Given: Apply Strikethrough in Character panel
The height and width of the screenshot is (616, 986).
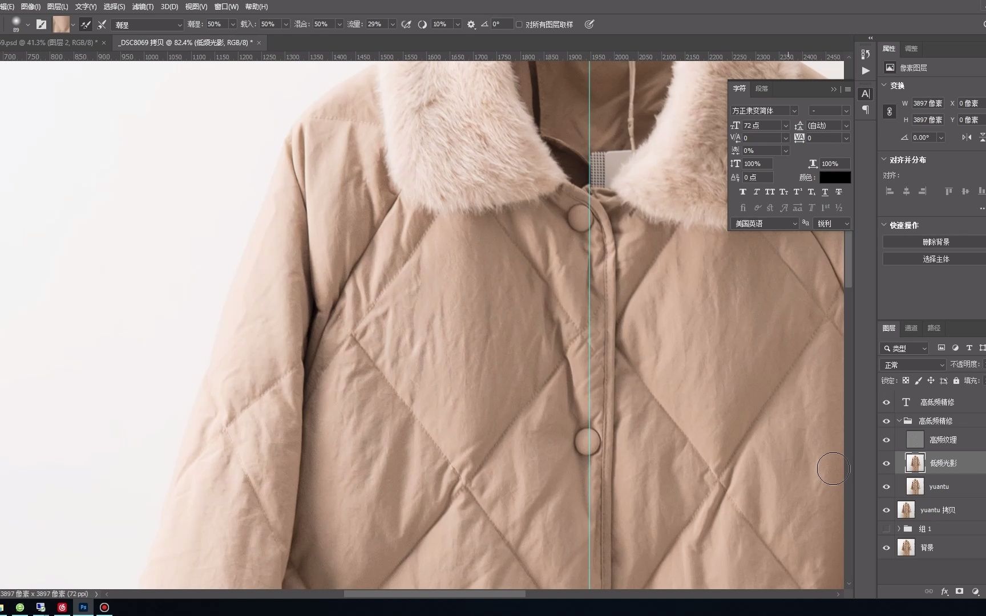Looking at the screenshot, I should pyautogui.click(x=839, y=192).
